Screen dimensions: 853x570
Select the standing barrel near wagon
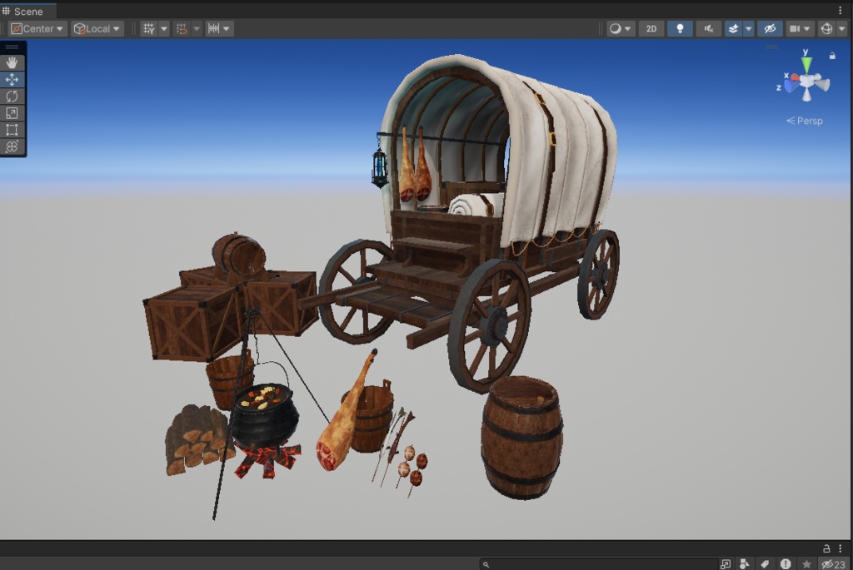coord(521,438)
